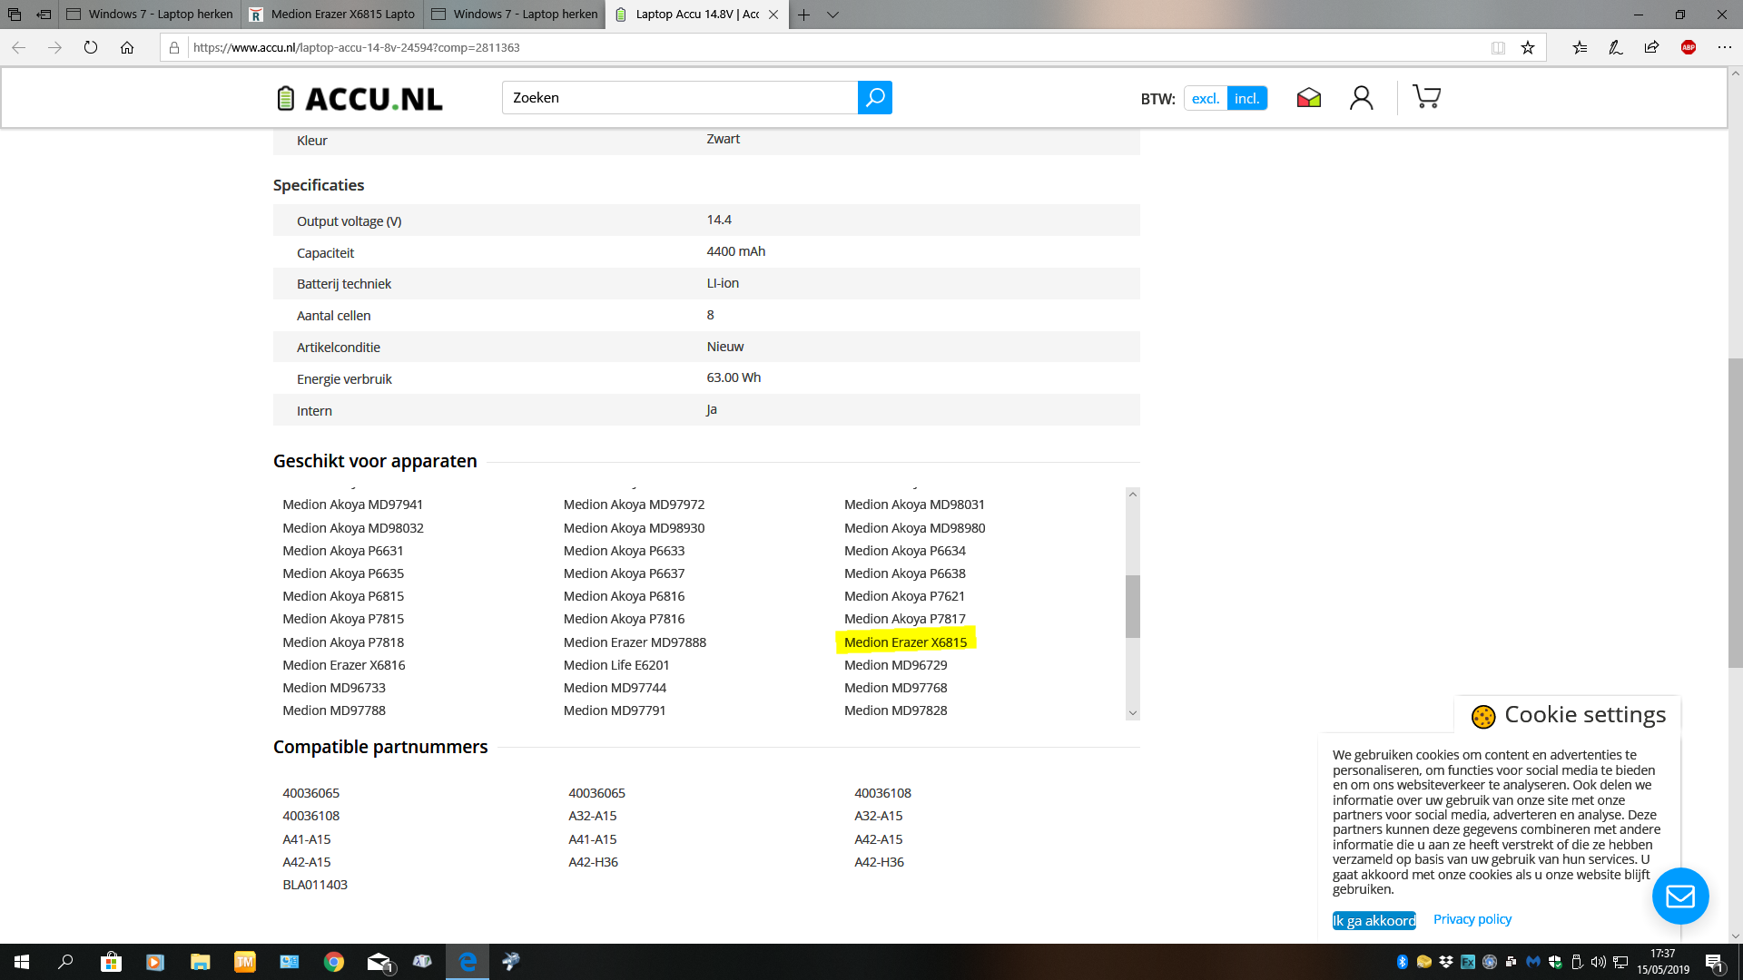Open the blue chat message bubble
1743x980 pixels.
[1680, 897]
